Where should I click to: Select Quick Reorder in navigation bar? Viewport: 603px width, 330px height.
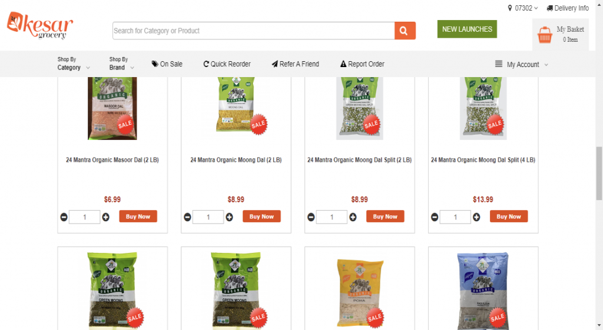point(227,64)
